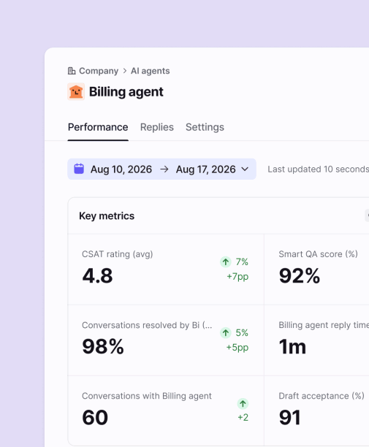
Task: Click the purple calendar icon
Action: click(79, 169)
